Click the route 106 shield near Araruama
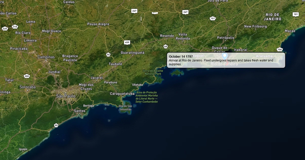Image resolution: width=305 pixels, height=160 pixels. click(280, 49)
